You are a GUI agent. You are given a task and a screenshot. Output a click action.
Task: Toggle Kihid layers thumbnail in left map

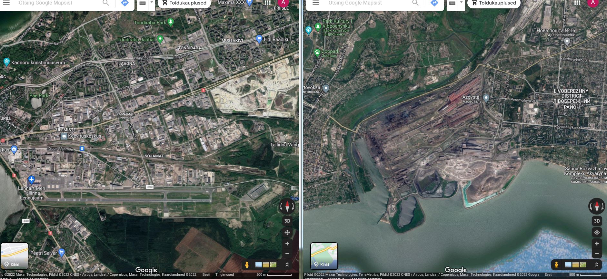15,256
